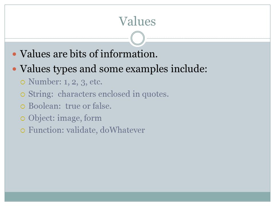Image resolution: width=275 pixels, height=206 pixels.
Task: Click the circle ornament below the title
Action: pos(138,38)
